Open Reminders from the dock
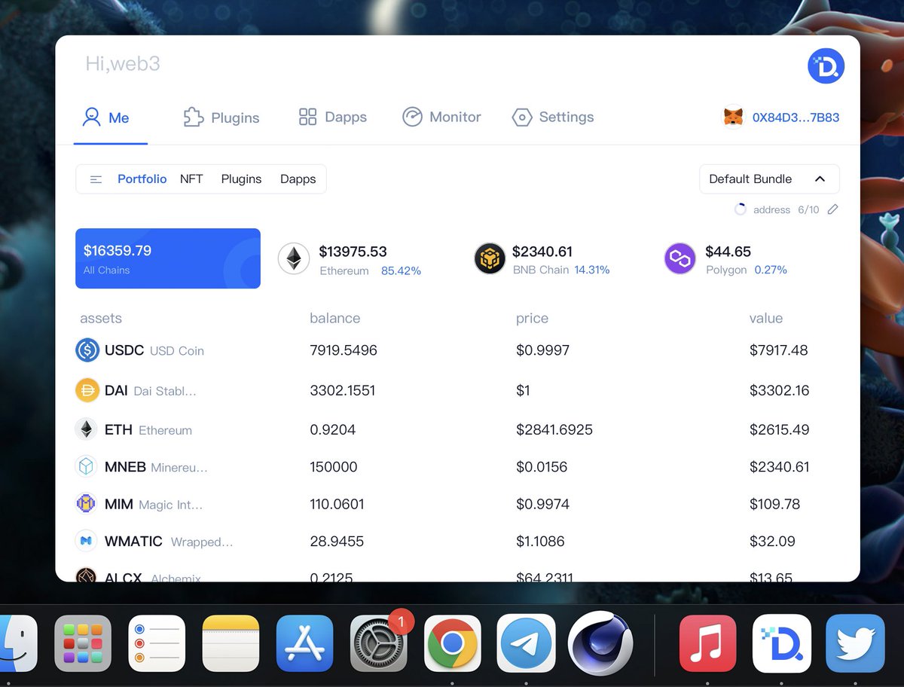Screen dimensions: 904x687 tap(157, 643)
